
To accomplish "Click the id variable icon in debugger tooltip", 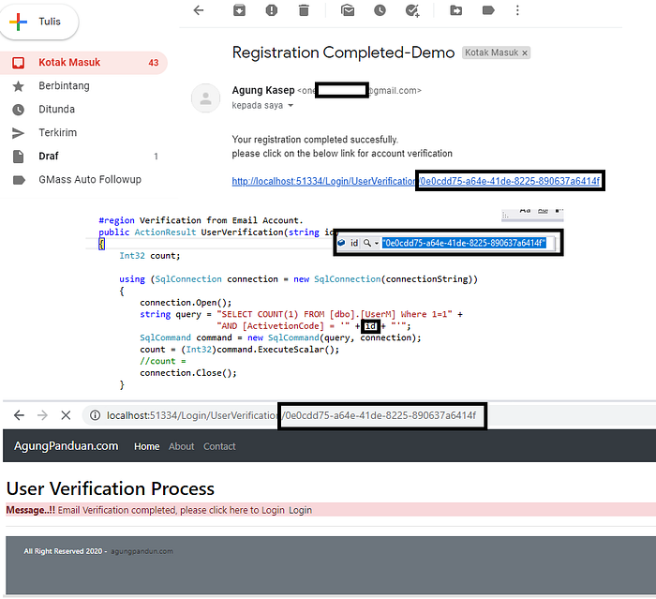I will pos(341,243).
